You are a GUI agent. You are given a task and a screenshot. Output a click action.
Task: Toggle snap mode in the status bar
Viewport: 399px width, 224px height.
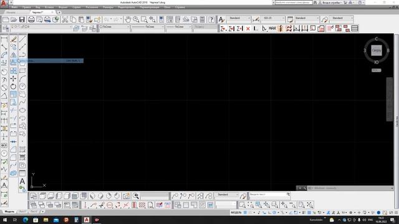point(251,213)
